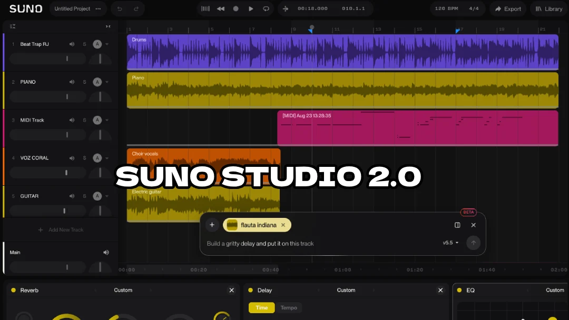The height and width of the screenshot is (320, 569).
Task: Submit the prompt with the arrow button
Action: point(473,243)
